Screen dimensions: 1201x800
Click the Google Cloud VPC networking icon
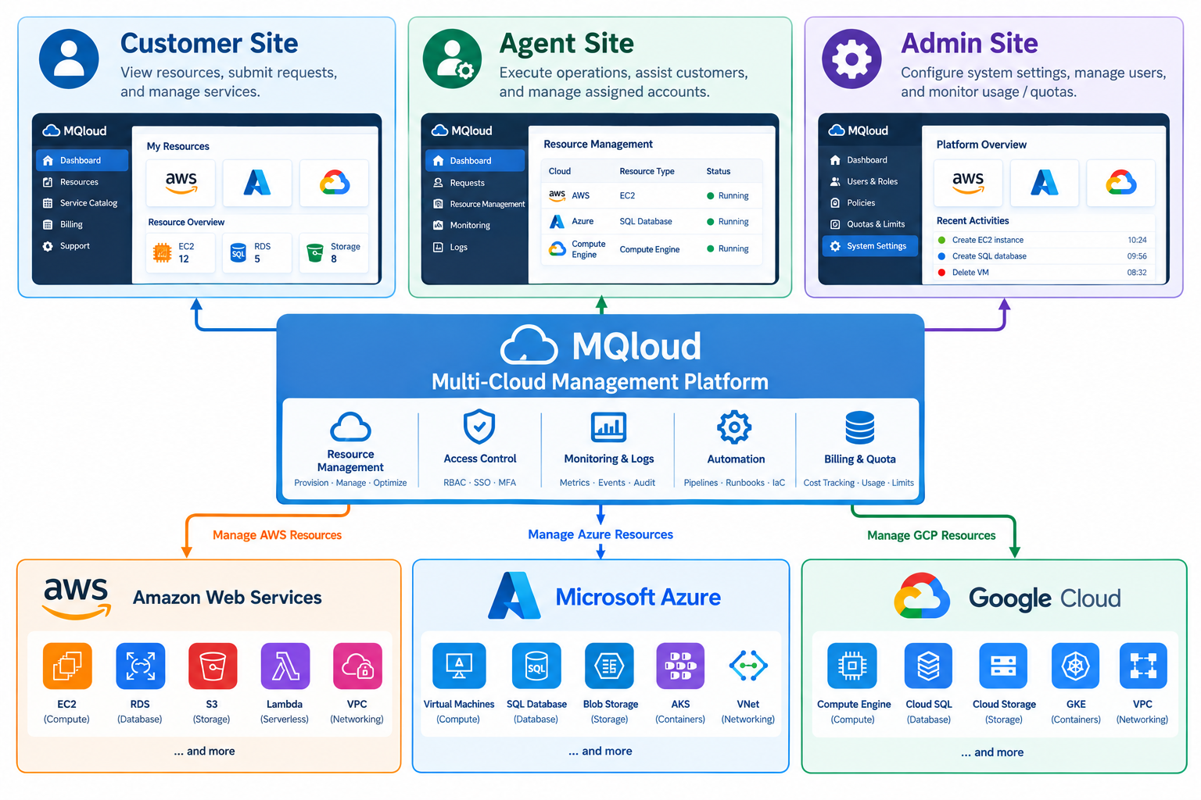pos(1143,666)
